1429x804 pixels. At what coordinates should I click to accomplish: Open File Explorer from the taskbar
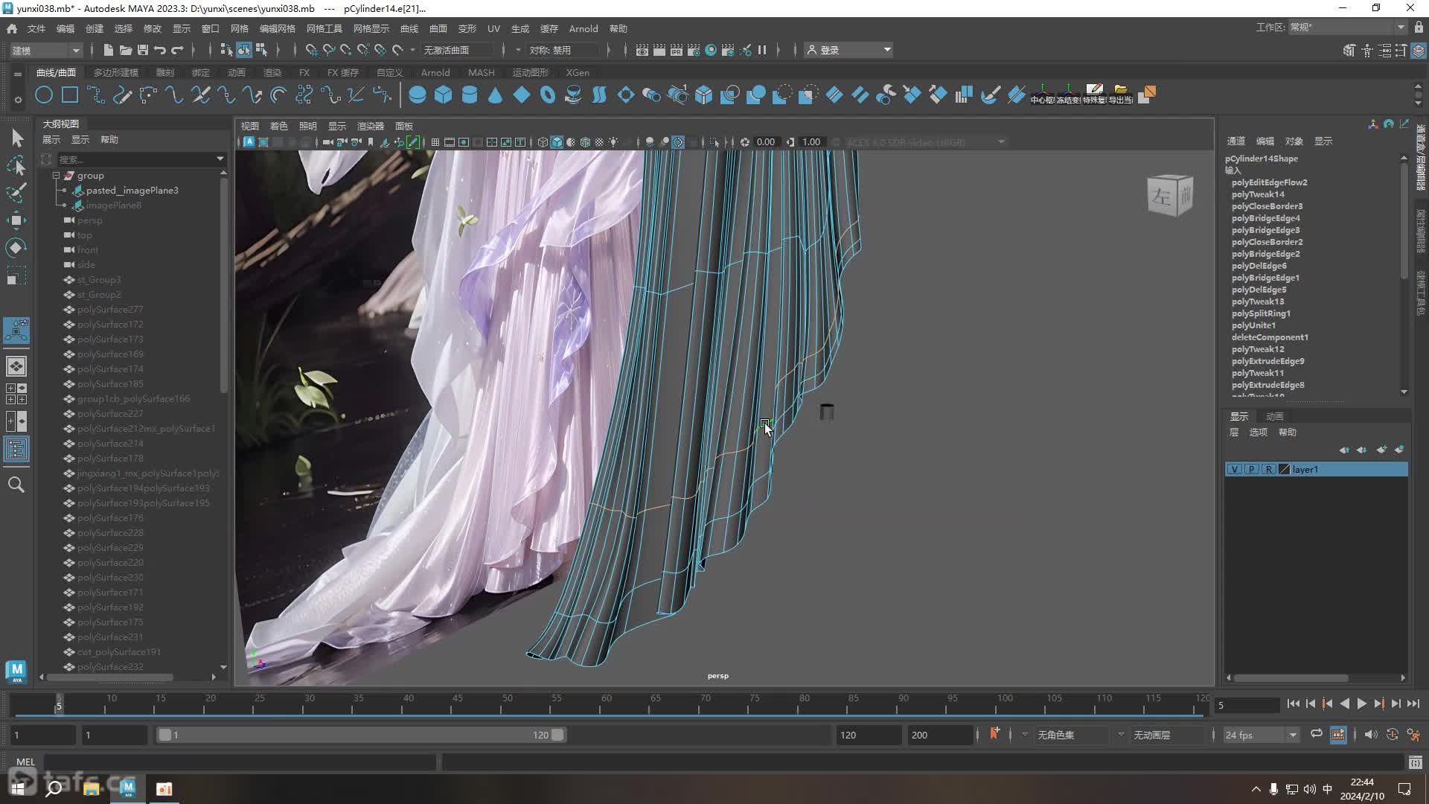coord(92,788)
